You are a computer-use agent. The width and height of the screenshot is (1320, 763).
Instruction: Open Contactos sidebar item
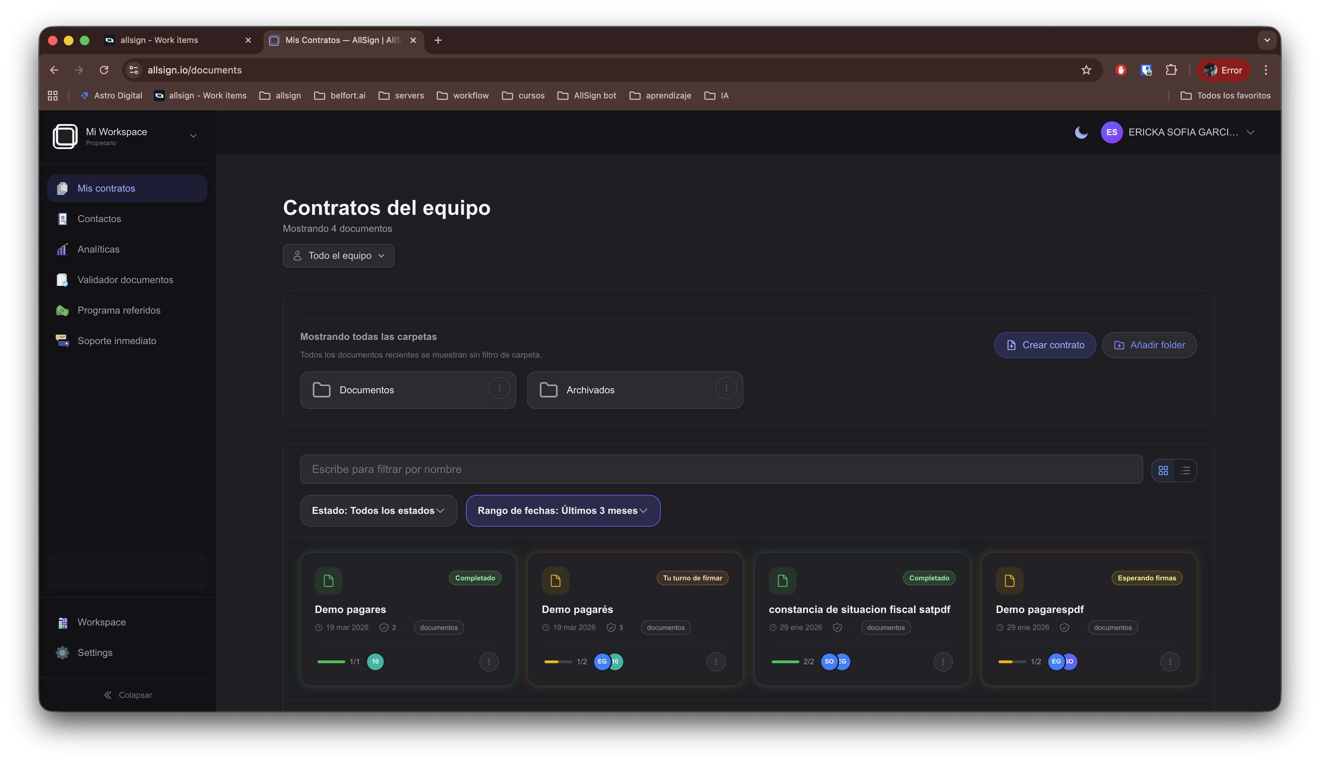[x=99, y=219]
